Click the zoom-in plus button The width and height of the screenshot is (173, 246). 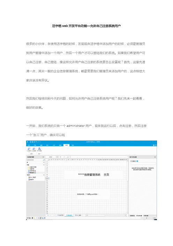pos(152,218)
